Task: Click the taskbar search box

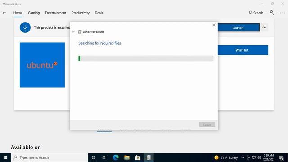Action: tap(49, 157)
